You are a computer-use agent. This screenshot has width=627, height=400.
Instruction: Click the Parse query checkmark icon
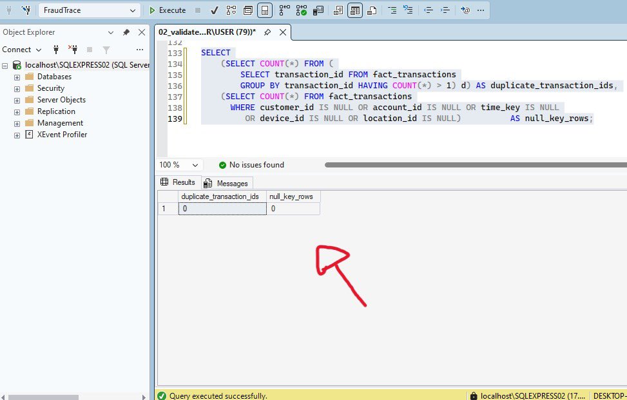(x=215, y=10)
